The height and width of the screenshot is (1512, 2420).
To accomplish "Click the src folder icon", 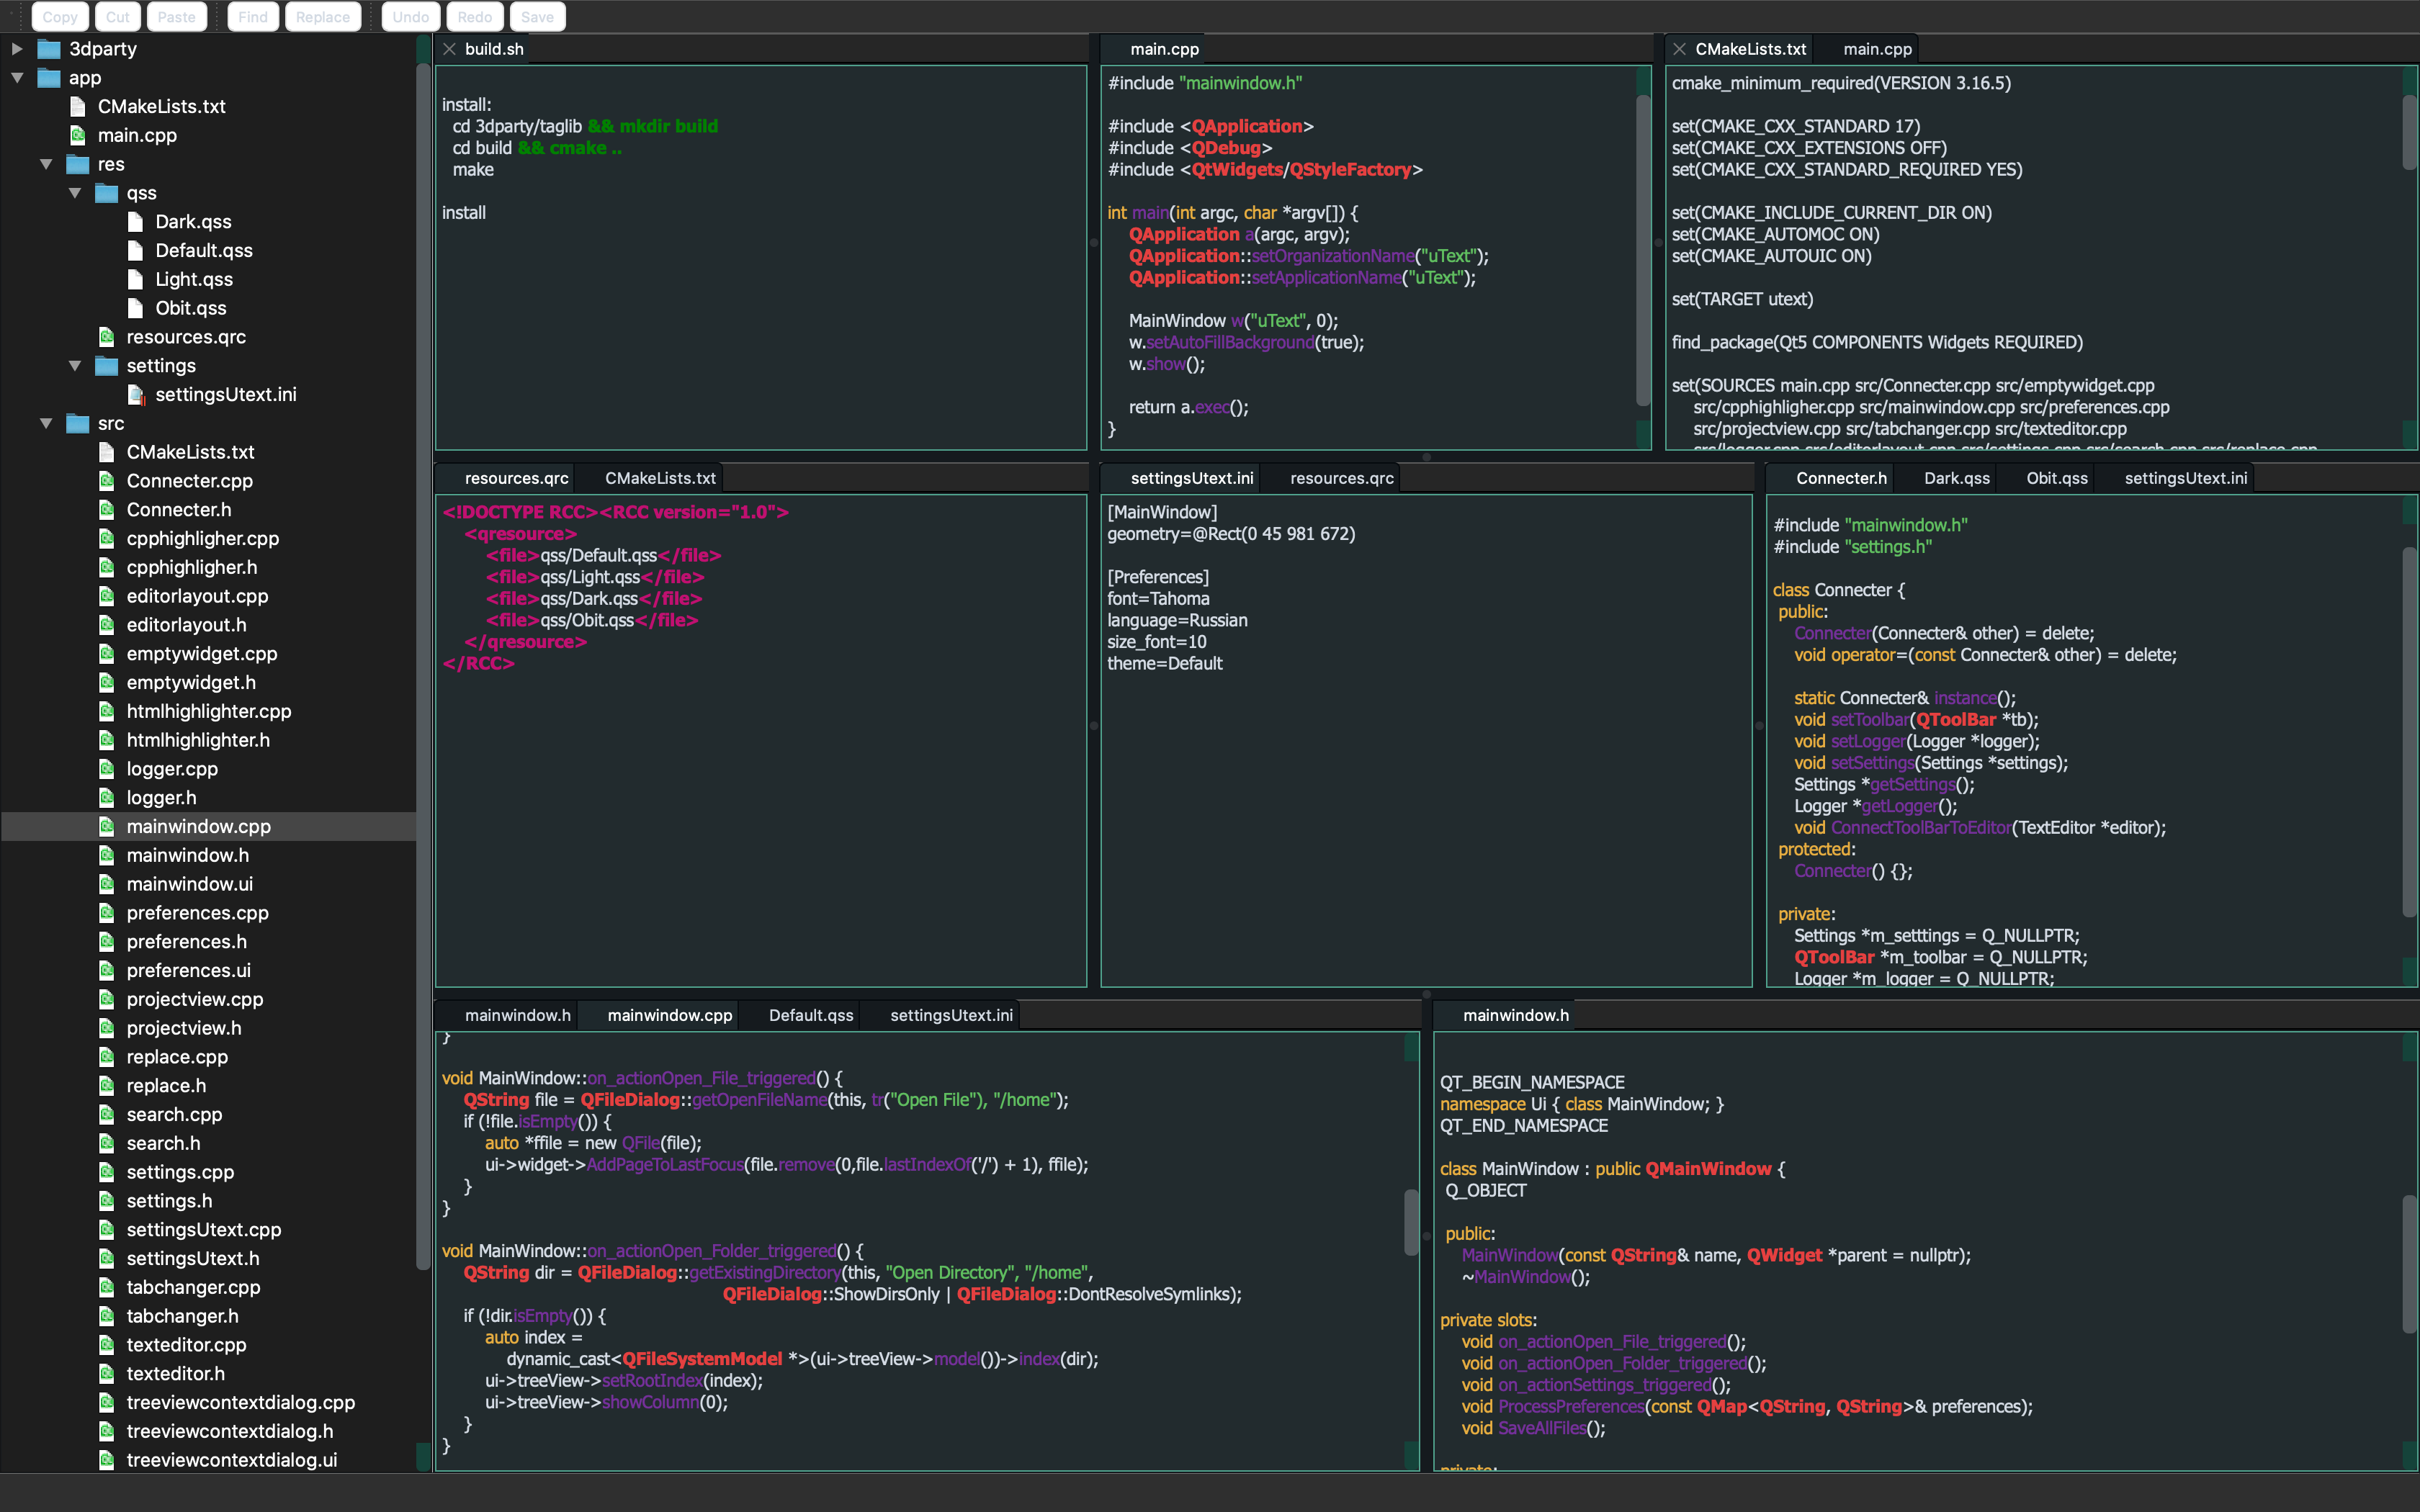I will point(78,423).
